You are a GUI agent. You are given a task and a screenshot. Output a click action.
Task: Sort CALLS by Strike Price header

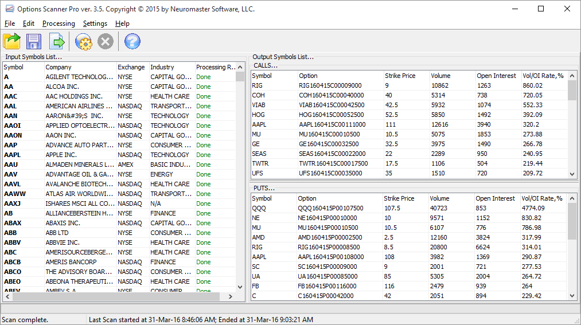406,76
